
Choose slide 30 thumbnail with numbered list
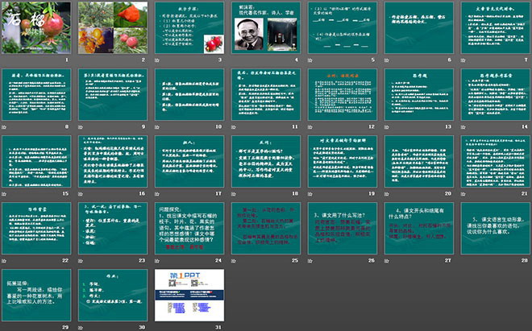(114, 295)
